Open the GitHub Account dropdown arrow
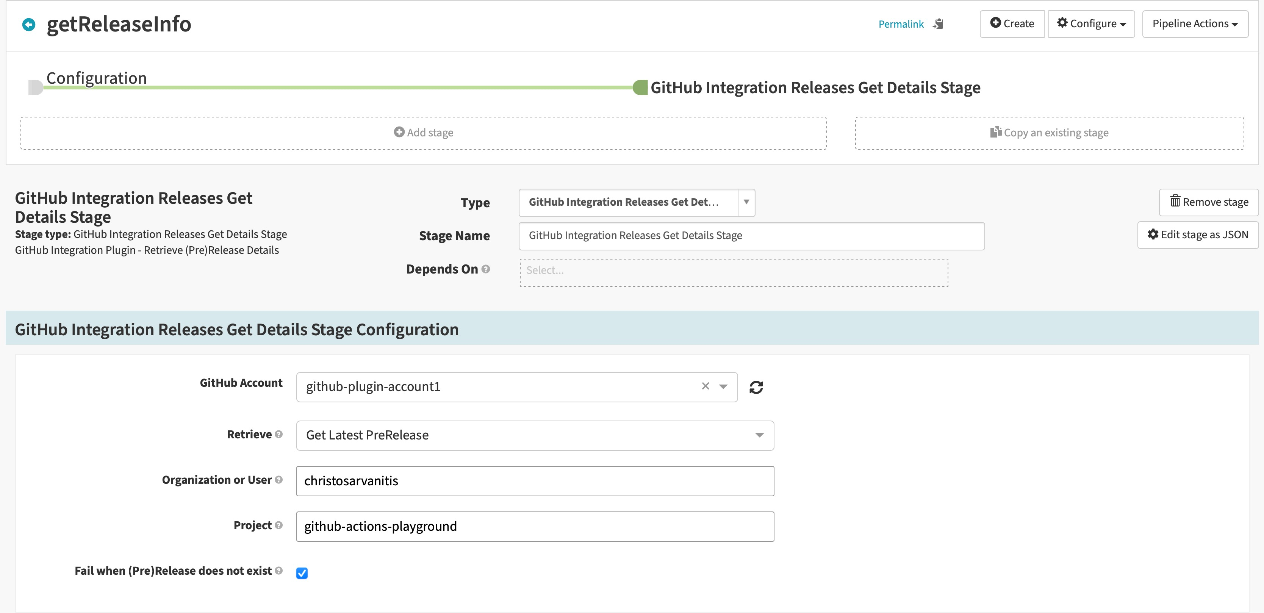1264x613 pixels. coord(723,387)
